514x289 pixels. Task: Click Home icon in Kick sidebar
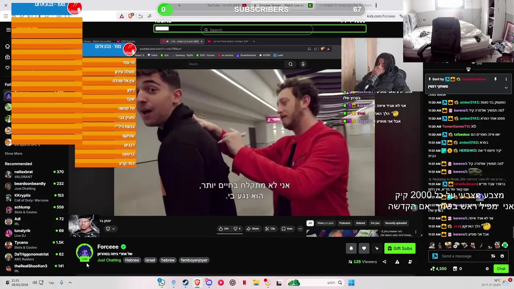pos(7,47)
